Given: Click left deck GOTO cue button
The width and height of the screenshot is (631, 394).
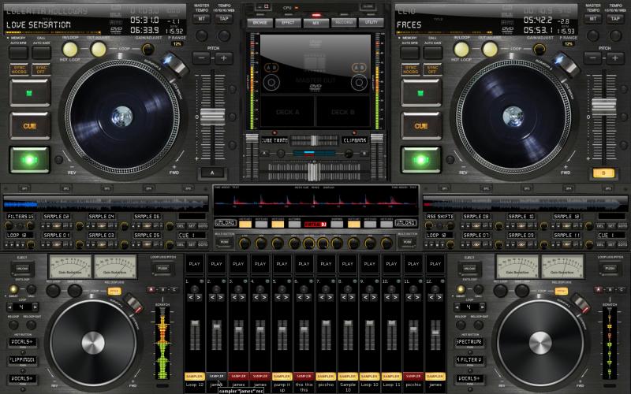Looking at the screenshot, I should point(203,244).
